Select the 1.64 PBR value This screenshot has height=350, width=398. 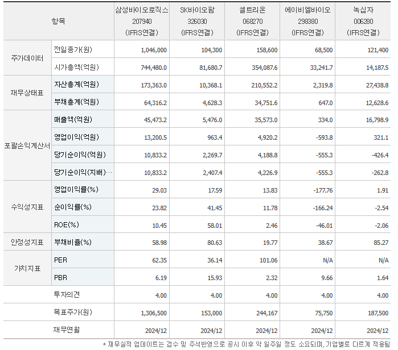tap(383, 278)
